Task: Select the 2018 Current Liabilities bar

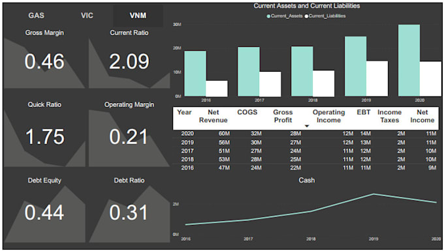Action: pos(324,83)
